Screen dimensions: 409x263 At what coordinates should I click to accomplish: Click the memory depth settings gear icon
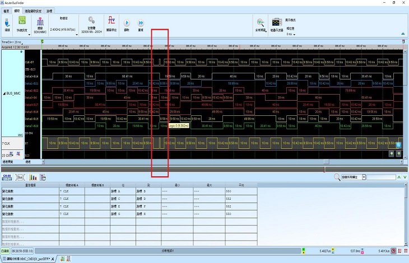(x=91, y=21)
